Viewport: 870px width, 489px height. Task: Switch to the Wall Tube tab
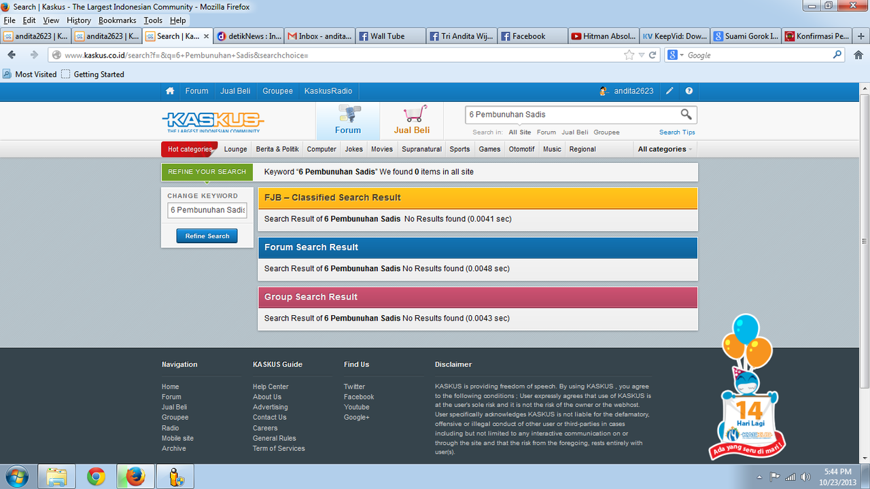[389, 36]
